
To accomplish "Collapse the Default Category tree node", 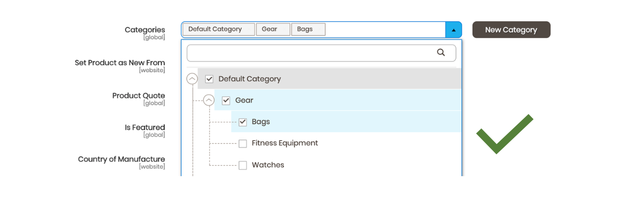I will coord(192,79).
